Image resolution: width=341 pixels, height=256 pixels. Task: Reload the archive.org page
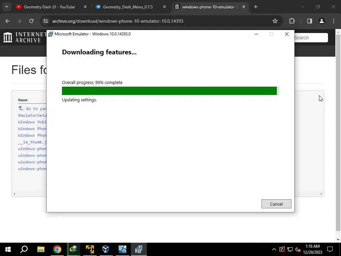[31, 21]
